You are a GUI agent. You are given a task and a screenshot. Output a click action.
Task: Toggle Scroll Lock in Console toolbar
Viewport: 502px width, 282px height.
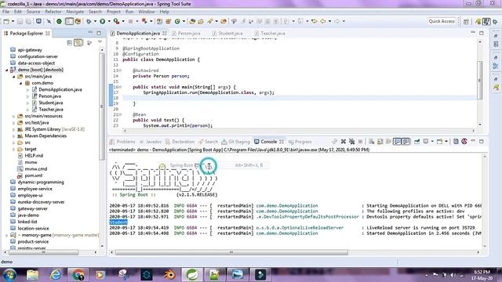click(x=380, y=141)
